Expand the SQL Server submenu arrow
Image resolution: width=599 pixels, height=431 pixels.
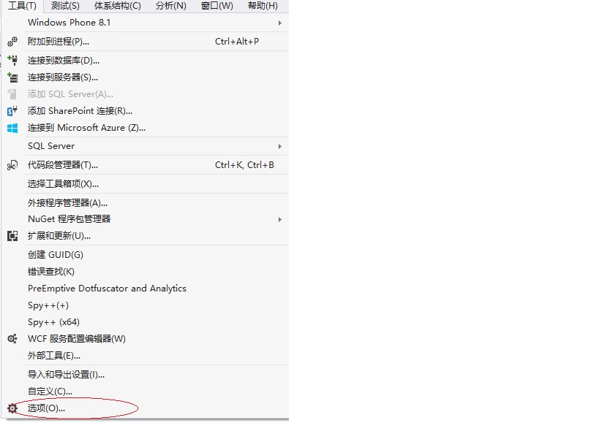(x=280, y=146)
